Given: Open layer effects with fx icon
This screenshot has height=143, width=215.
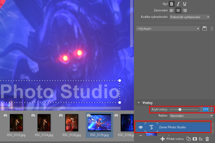Looking at the screenshot, I should (201, 139).
